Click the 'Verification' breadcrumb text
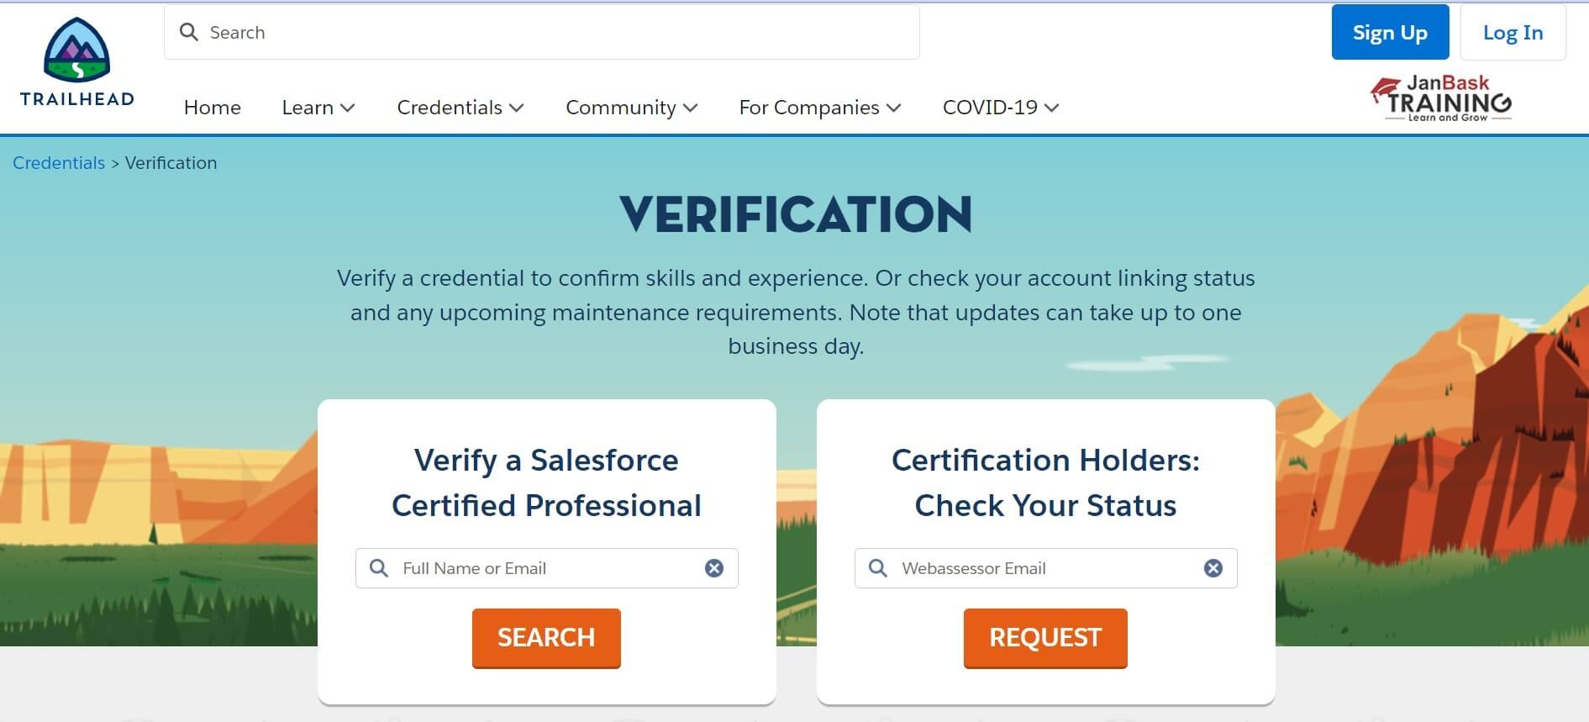 tap(171, 163)
